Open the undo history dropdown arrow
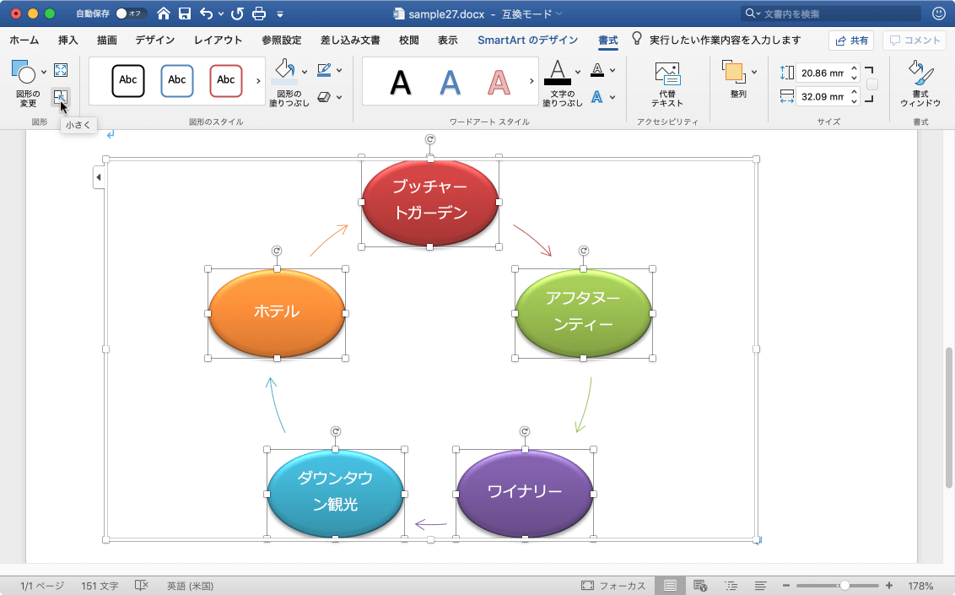This screenshot has width=955, height=595. click(220, 14)
